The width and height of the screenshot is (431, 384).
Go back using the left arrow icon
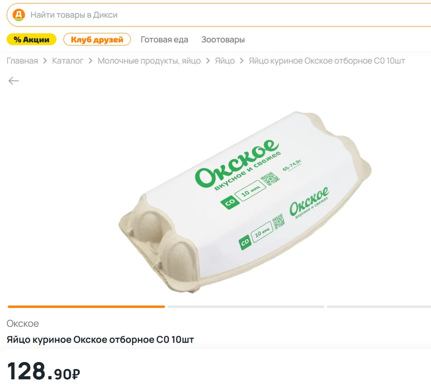14,81
